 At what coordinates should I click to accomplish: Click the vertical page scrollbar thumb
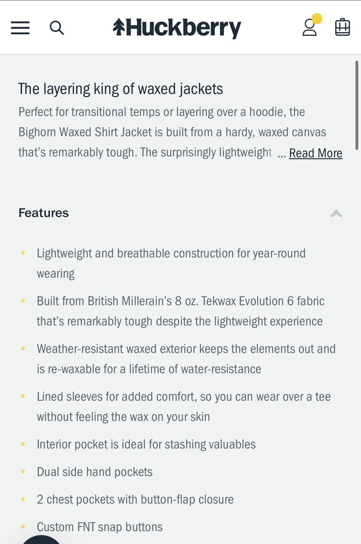click(x=357, y=105)
